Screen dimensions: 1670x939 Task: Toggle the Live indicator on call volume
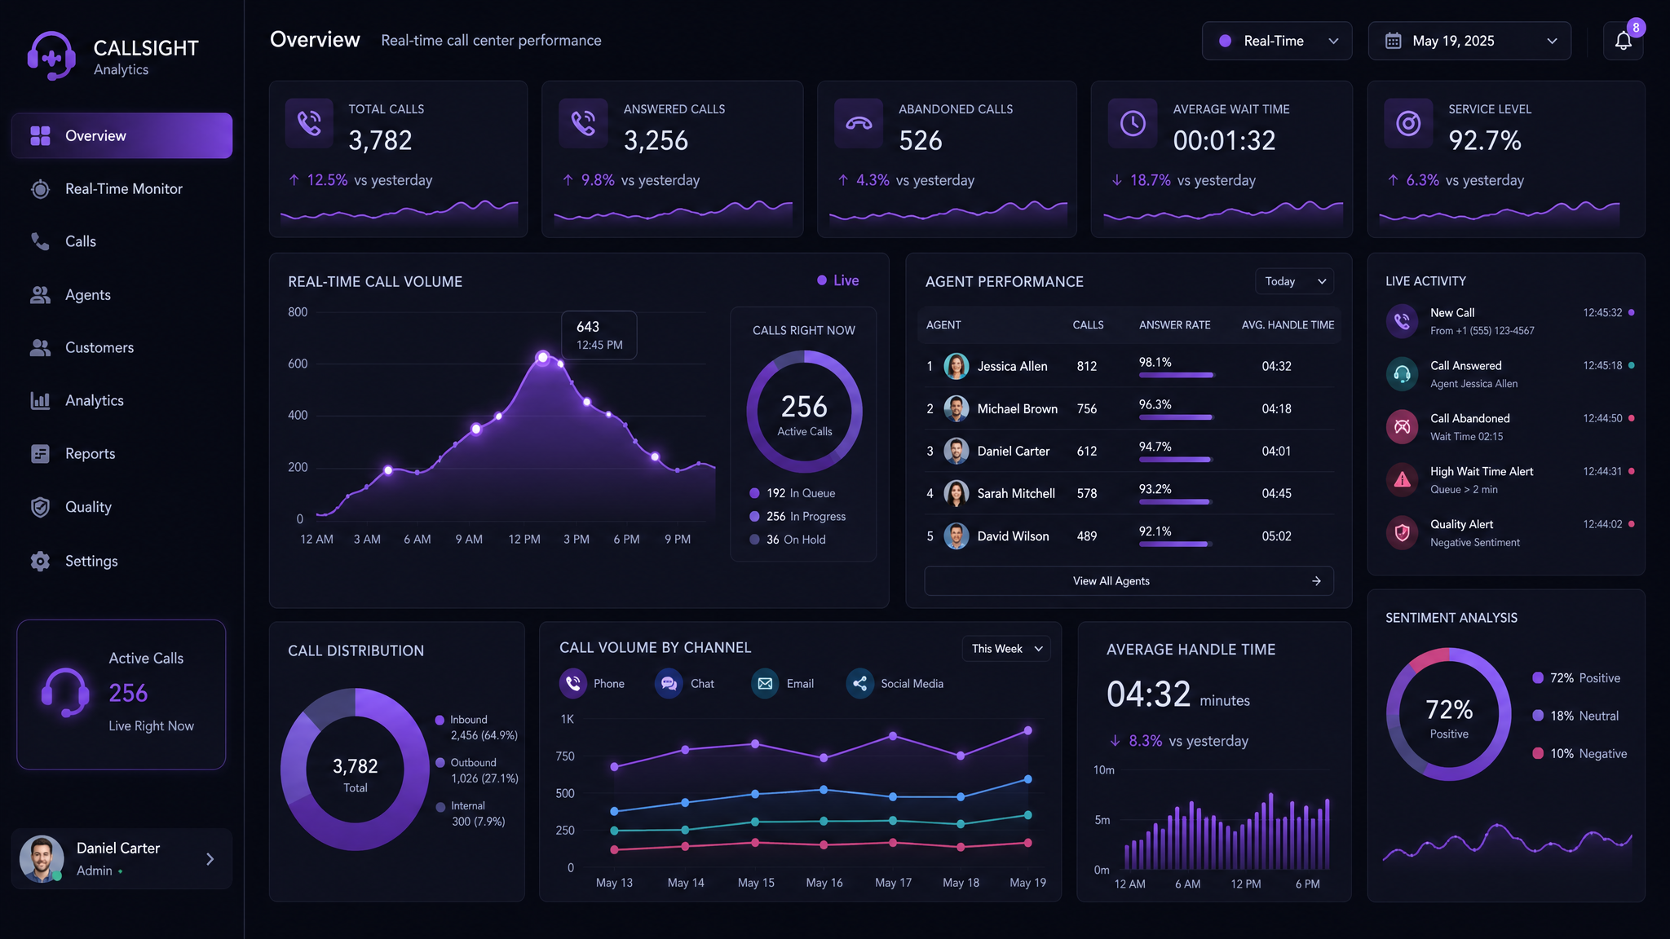(x=837, y=280)
